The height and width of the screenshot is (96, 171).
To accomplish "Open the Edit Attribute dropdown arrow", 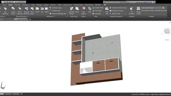I will coord(9,13).
